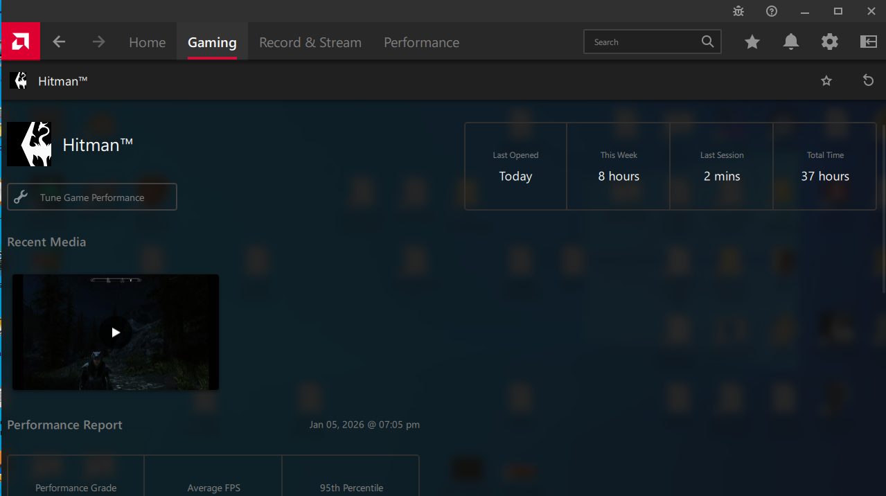The height and width of the screenshot is (496, 886).
Task: Click the reset arrow icon for Hitman
Action: click(868, 81)
